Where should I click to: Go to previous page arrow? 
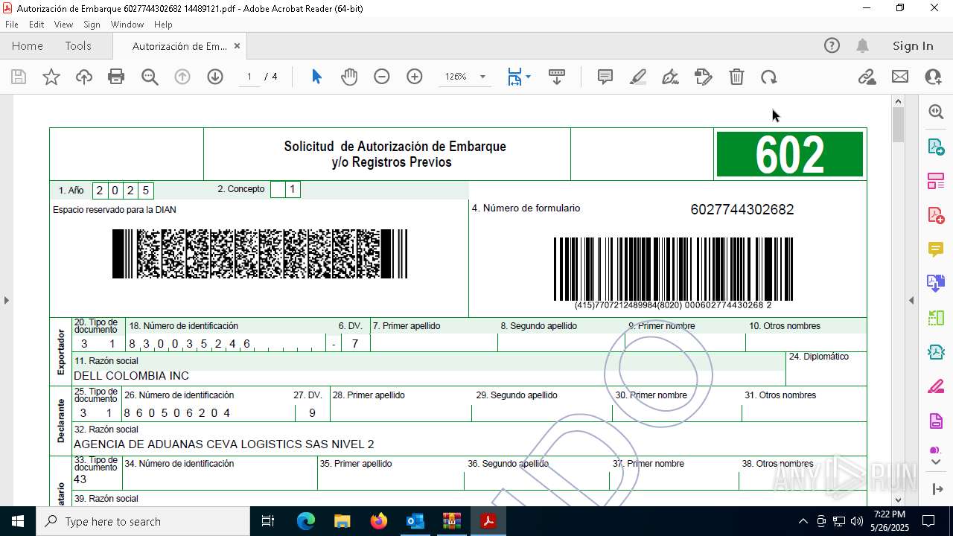[x=182, y=77]
